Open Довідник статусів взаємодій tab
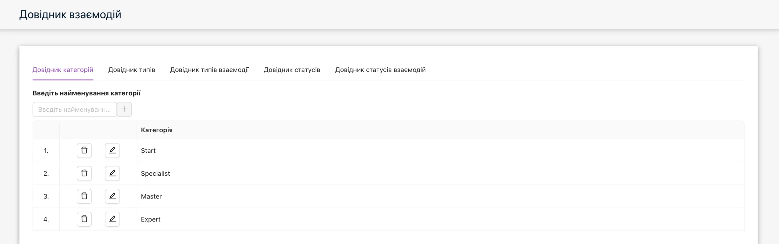The width and height of the screenshot is (779, 244). click(380, 70)
